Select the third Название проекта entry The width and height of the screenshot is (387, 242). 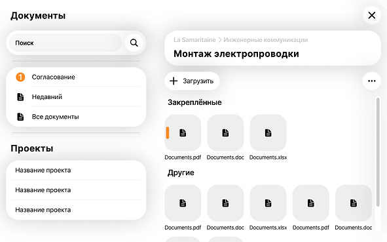point(76,210)
